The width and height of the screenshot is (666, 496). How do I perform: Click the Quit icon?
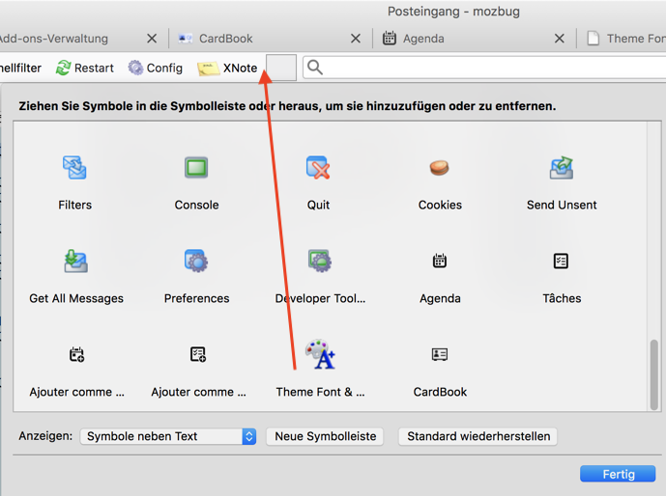coord(318,168)
